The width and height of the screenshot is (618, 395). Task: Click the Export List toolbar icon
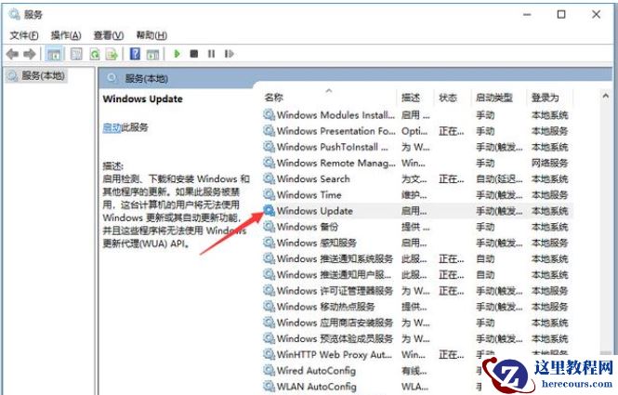(112, 54)
